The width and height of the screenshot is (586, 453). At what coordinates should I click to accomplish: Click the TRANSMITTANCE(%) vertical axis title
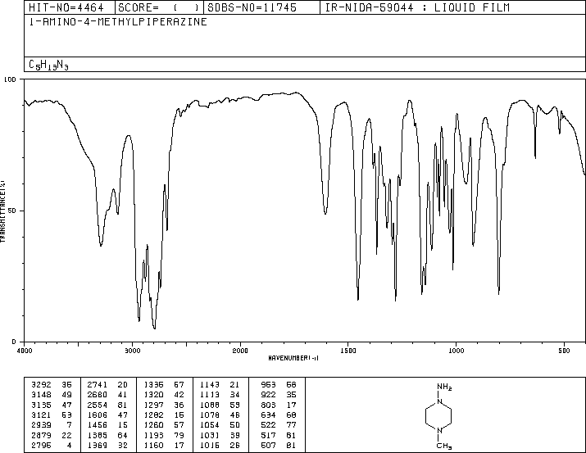pyautogui.click(x=2, y=211)
